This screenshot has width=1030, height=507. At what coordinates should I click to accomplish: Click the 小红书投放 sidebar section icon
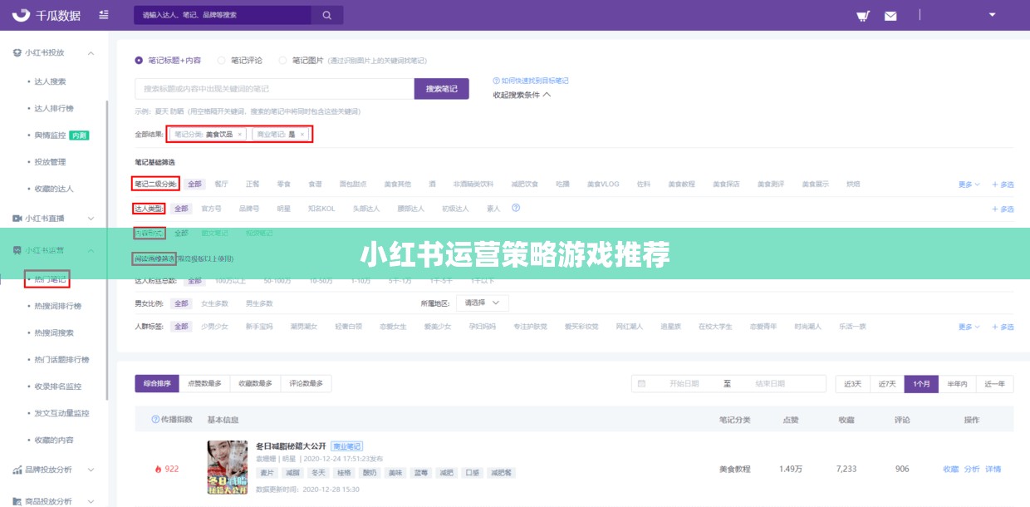17,52
